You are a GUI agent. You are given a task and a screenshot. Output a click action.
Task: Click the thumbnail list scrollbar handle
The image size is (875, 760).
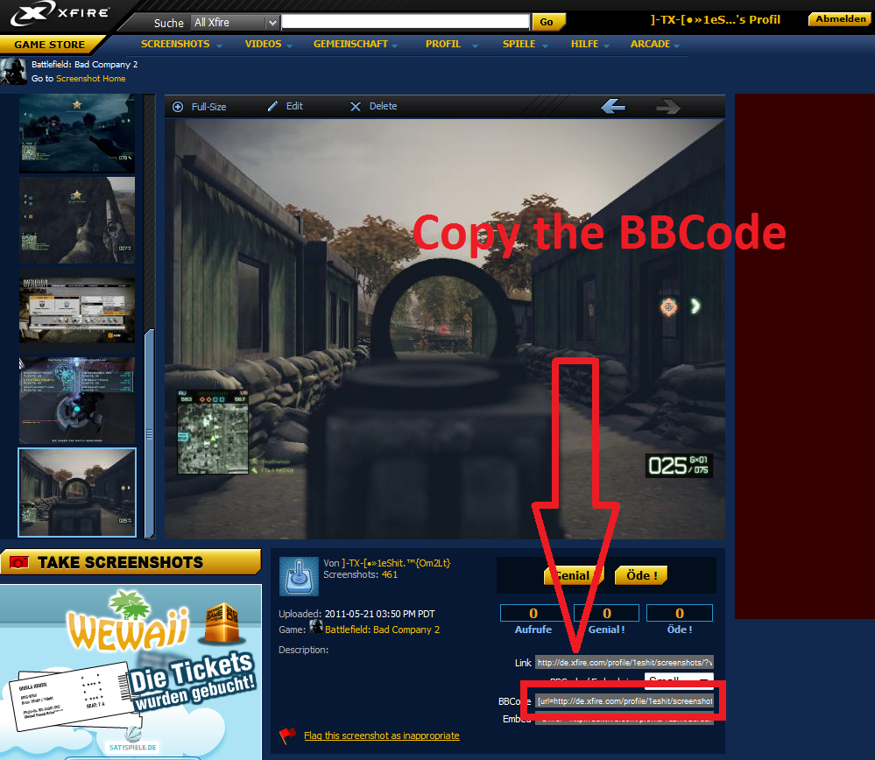pyautogui.click(x=149, y=433)
